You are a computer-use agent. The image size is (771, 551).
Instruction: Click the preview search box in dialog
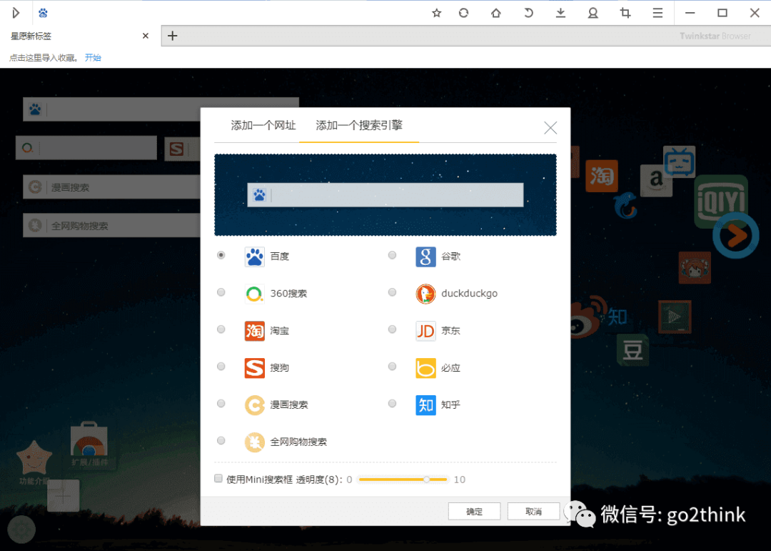[385, 195]
